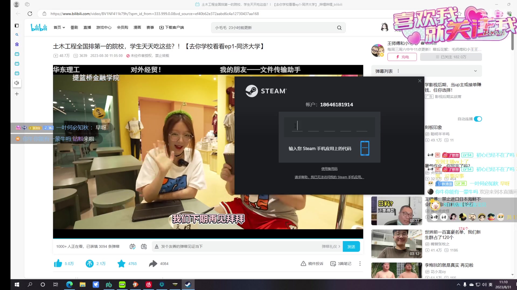Image resolution: width=517 pixels, height=290 pixels.
Task: Open NetEase Cloud Music from the taskbar
Action: pos(149,285)
